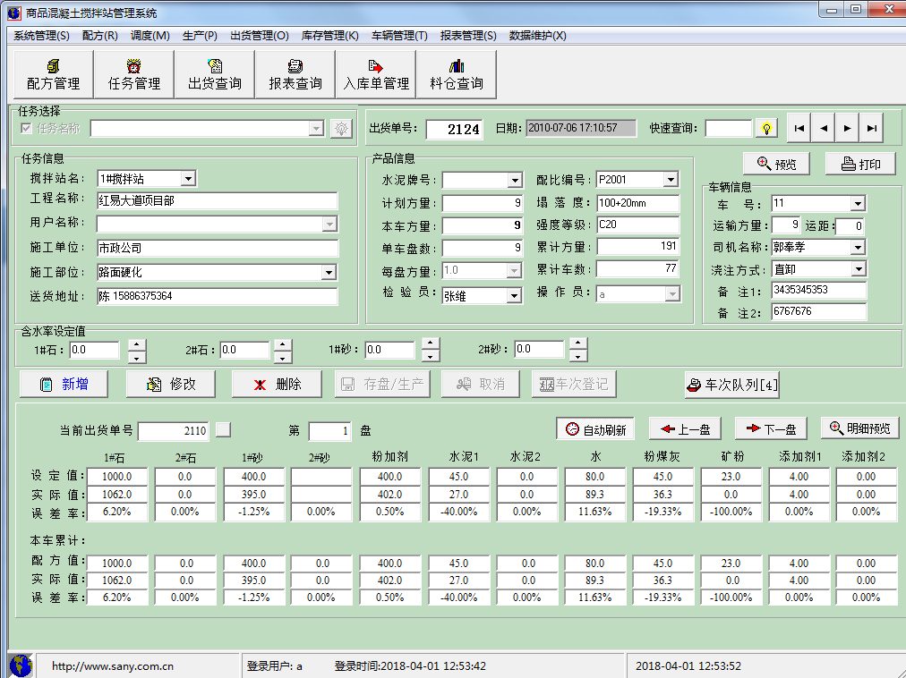
Task: Open 出货查询 toolbar button
Action: pyautogui.click(x=214, y=74)
